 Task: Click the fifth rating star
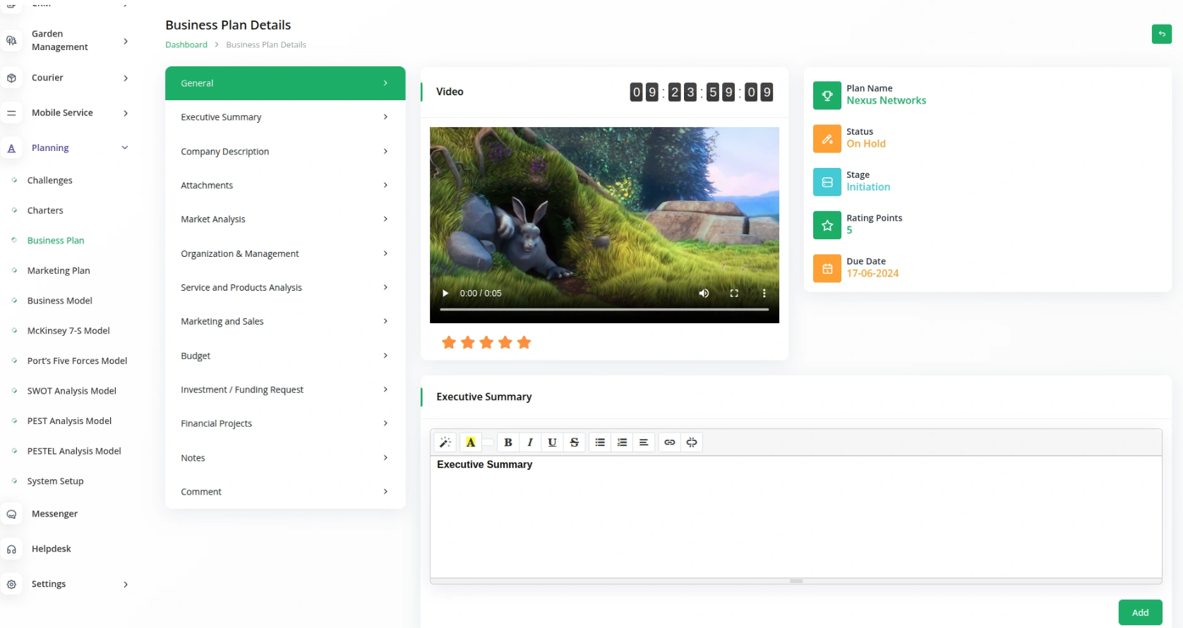[x=524, y=342]
